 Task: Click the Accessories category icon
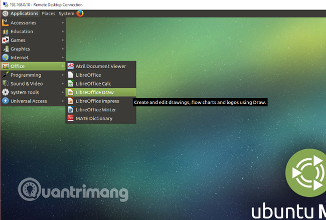tap(5, 23)
